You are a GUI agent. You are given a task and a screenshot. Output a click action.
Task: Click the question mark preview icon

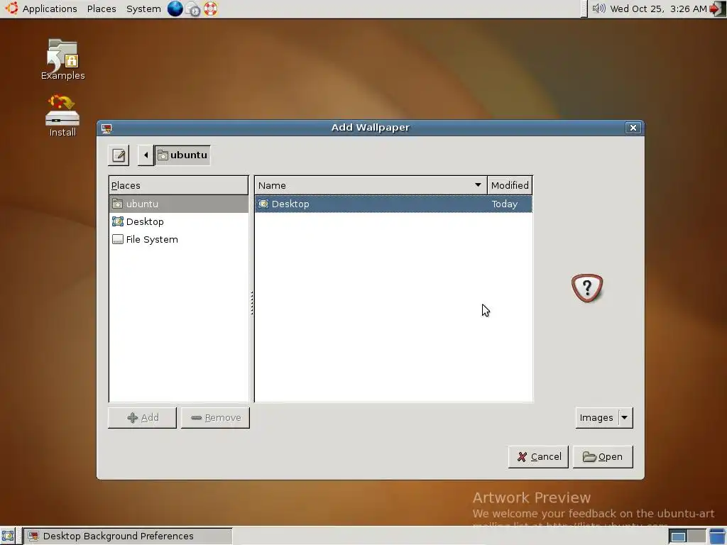[x=587, y=288]
